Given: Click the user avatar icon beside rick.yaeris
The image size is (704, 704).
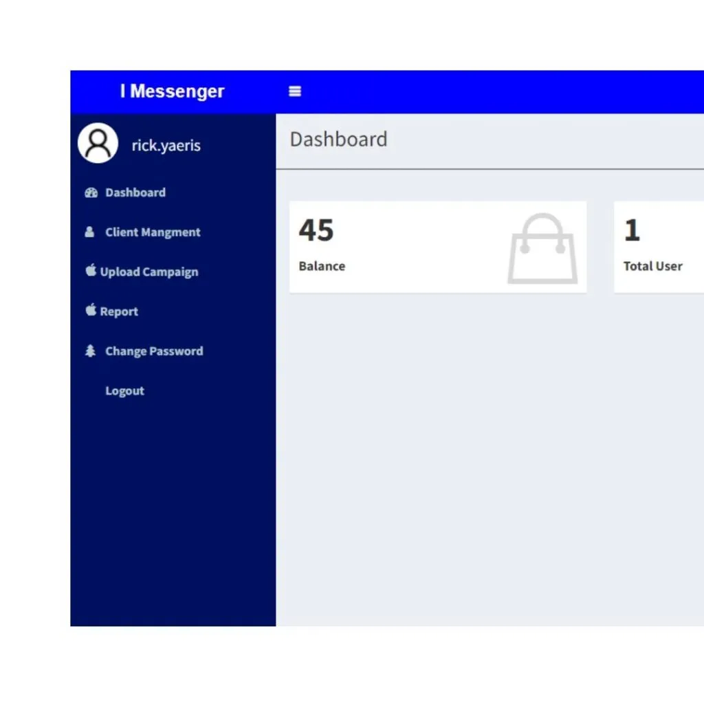Looking at the screenshot, I should pos(98,143).
